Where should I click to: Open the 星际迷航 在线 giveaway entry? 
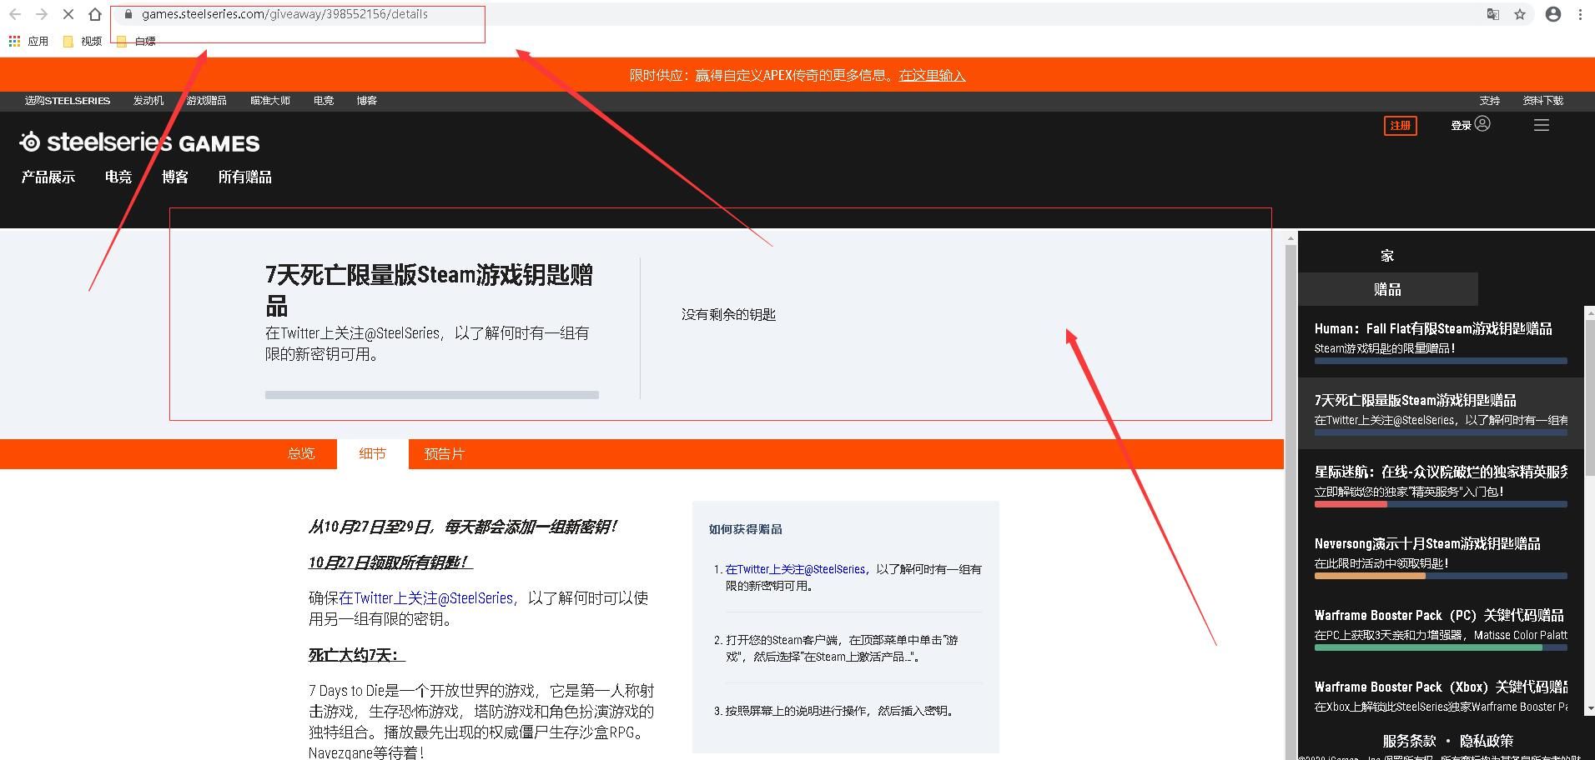tap(1441, 485)
